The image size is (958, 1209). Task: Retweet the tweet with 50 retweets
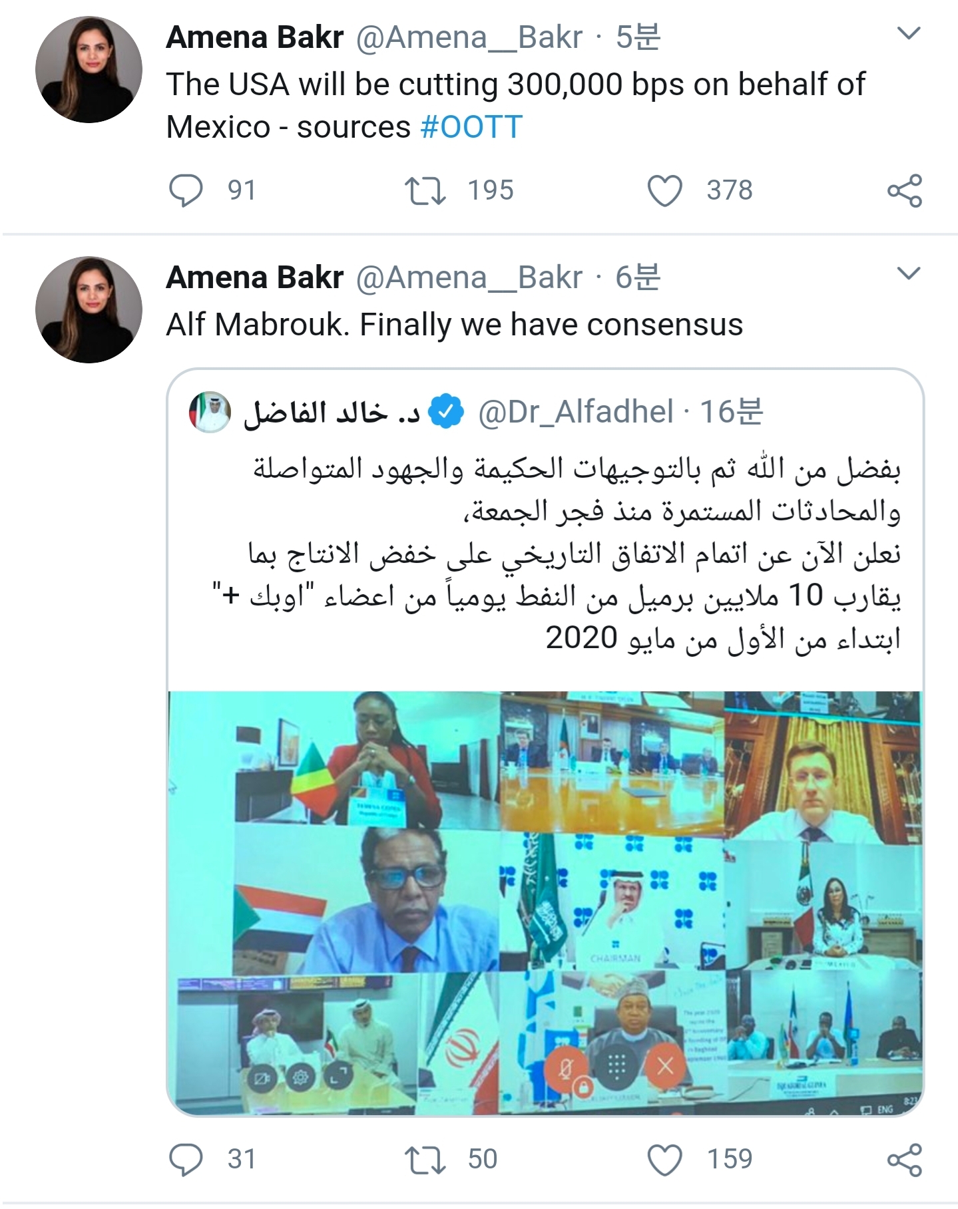point(425,1160)
